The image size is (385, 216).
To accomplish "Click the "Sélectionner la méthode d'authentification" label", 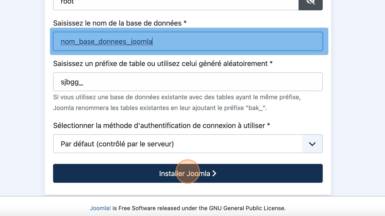I will [x=159, y=126].
